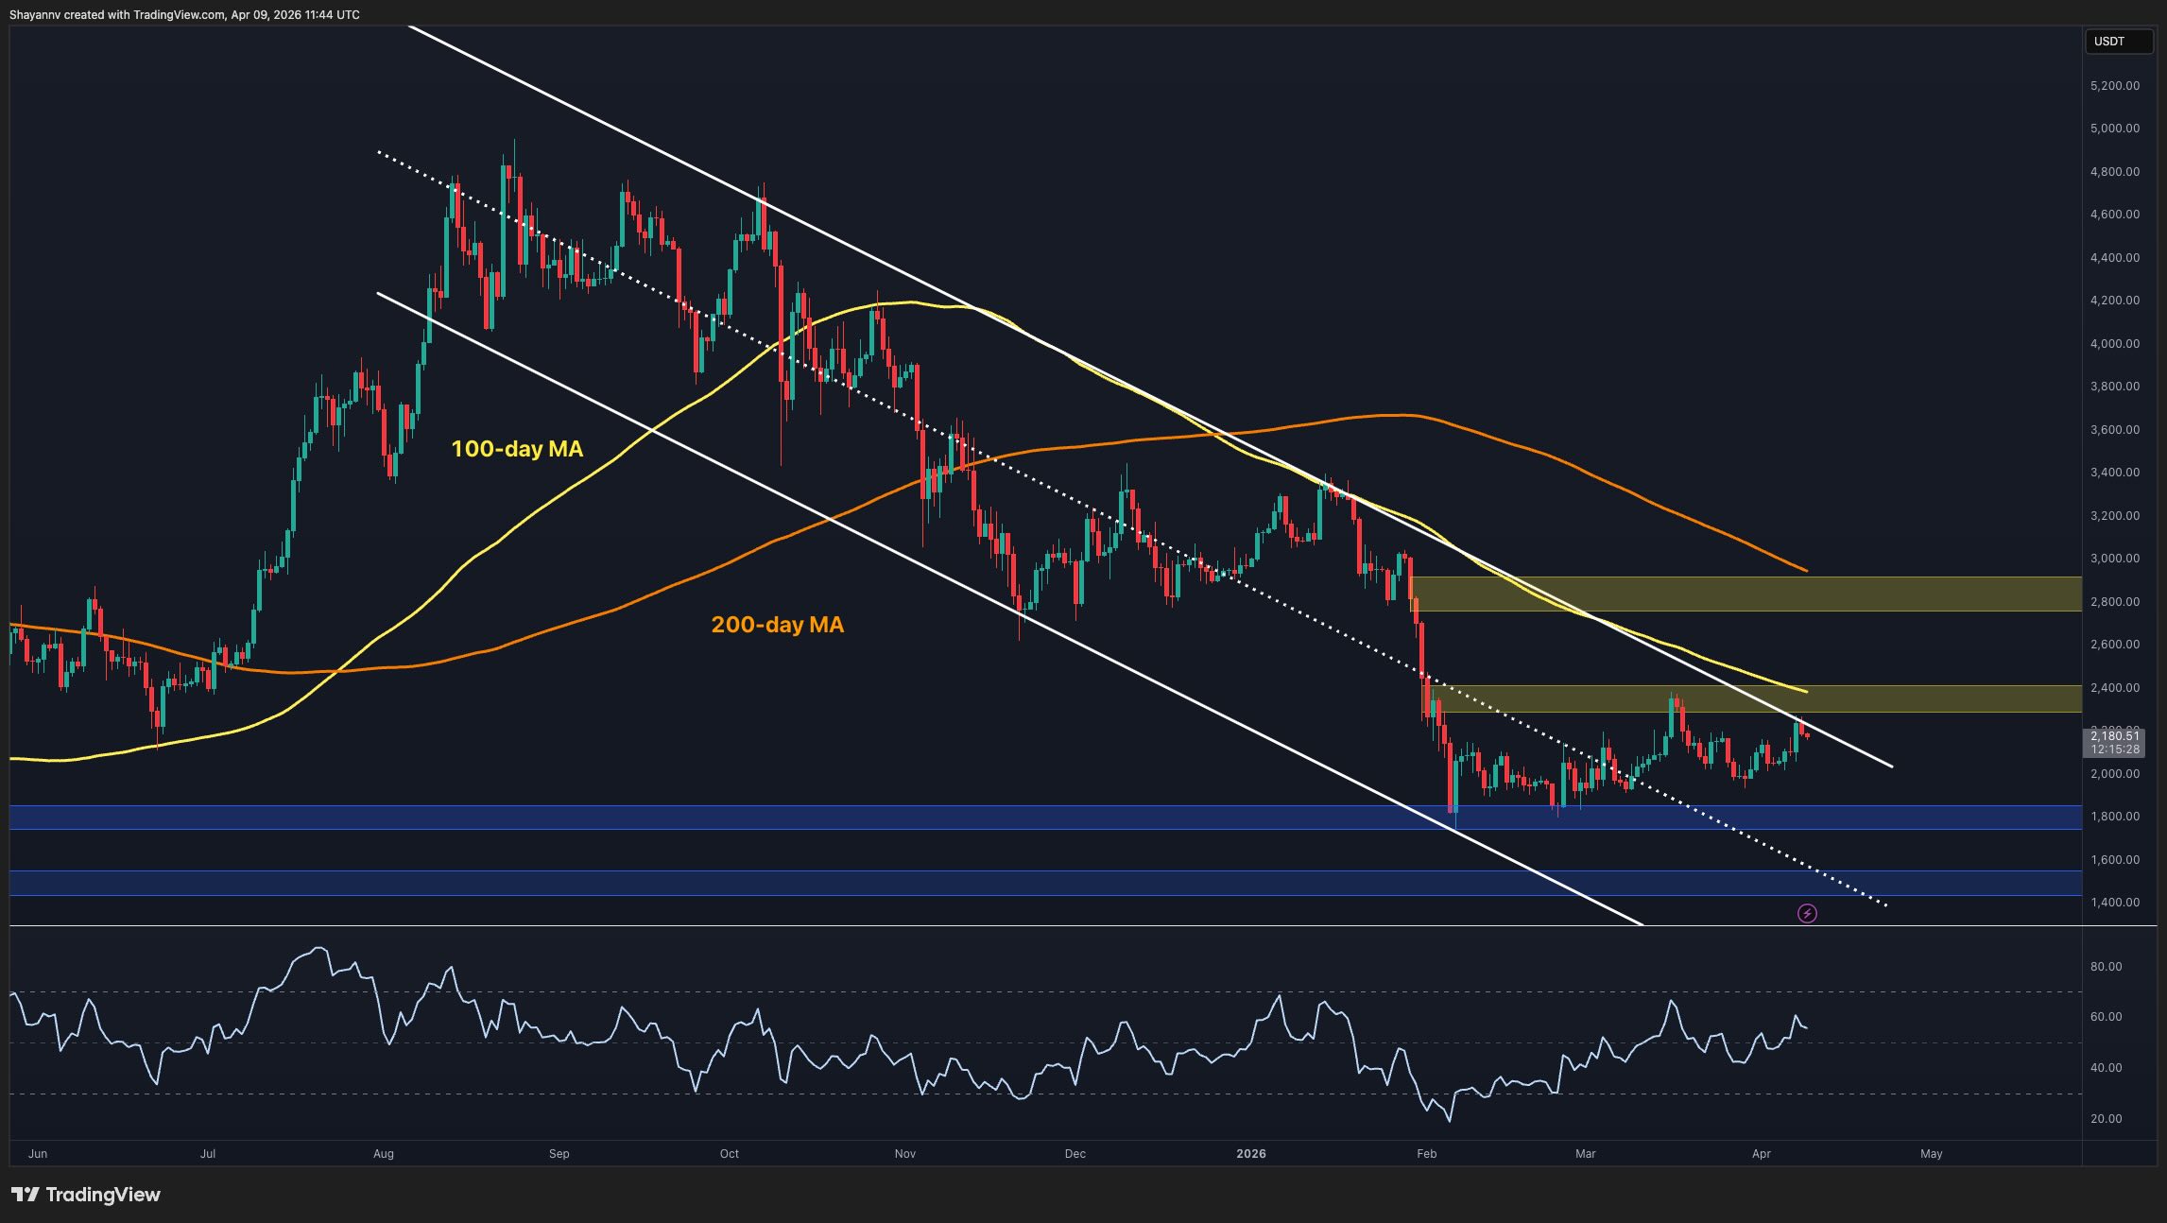2167x1223 pixels.
Task: Click the Apr label on the time axis
Action: [1762, 1154]
